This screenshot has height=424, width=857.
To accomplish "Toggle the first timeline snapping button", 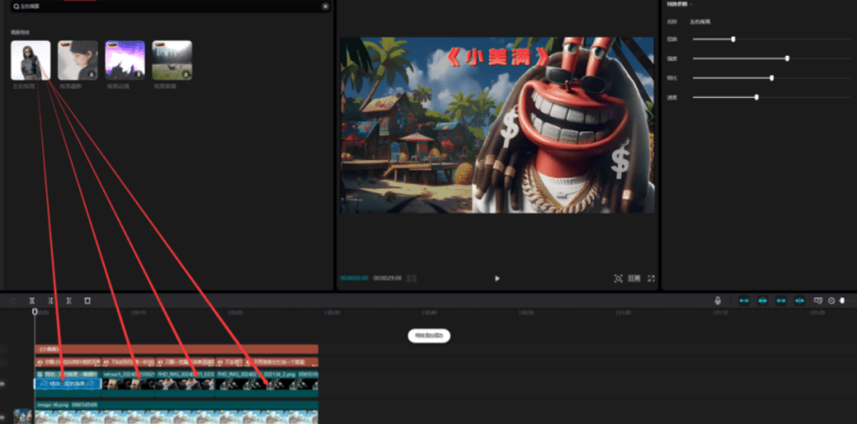I will (x=744, y=301).
